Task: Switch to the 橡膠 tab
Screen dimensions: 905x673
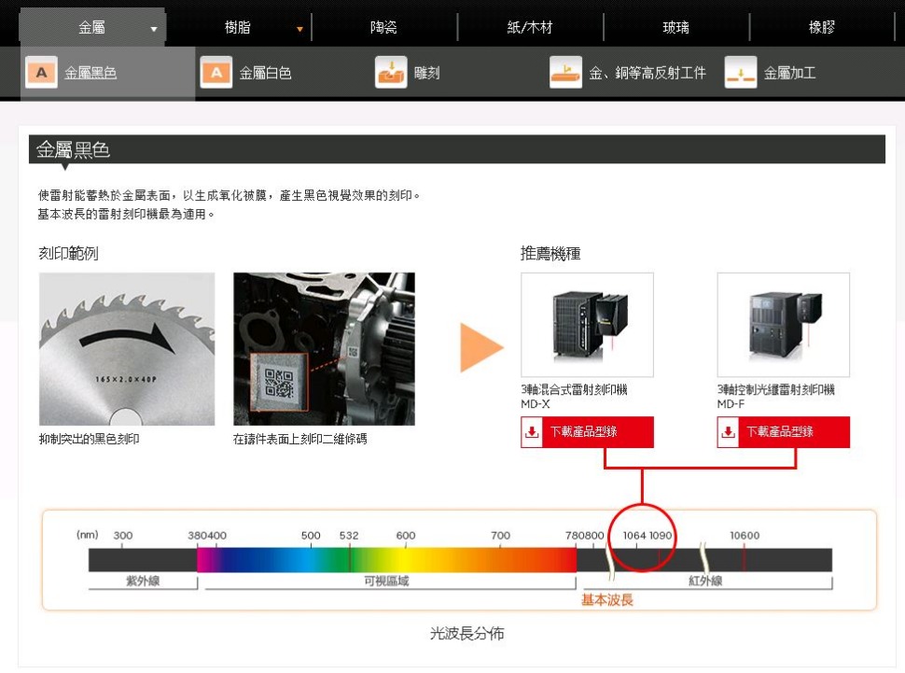Action: [x=822, y=28]
